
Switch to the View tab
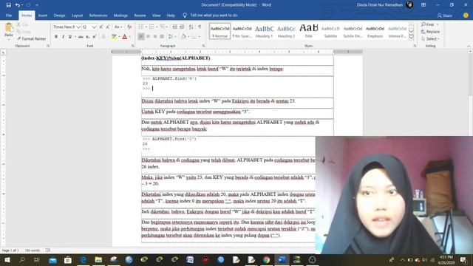(156, 15)
